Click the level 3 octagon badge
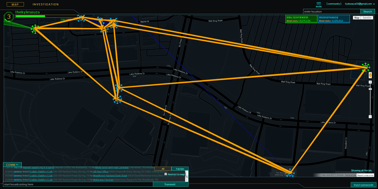 tap(9, 17)
